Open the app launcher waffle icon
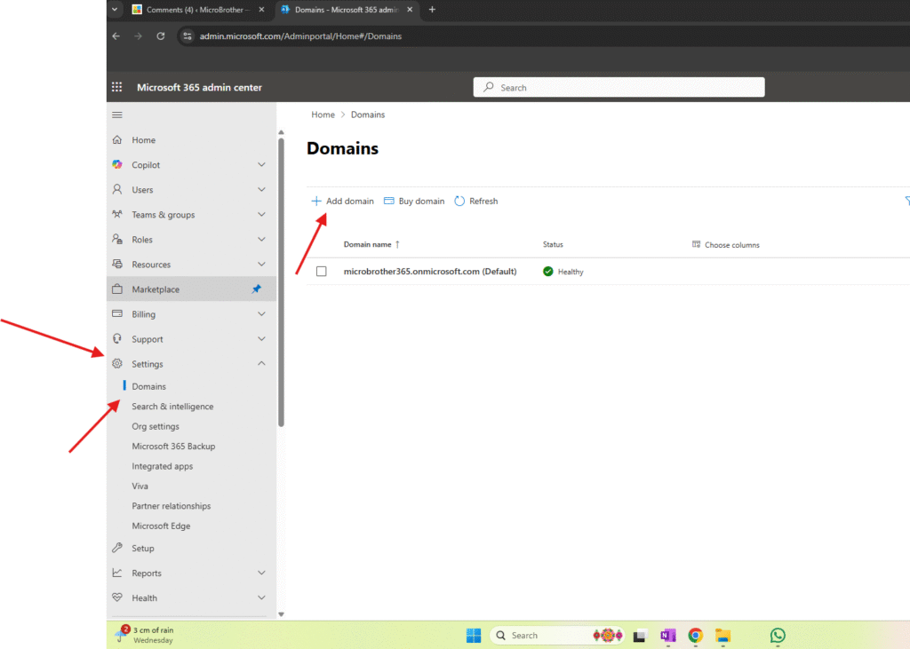Viewport: 910px width, 649px height. (116, 87)
